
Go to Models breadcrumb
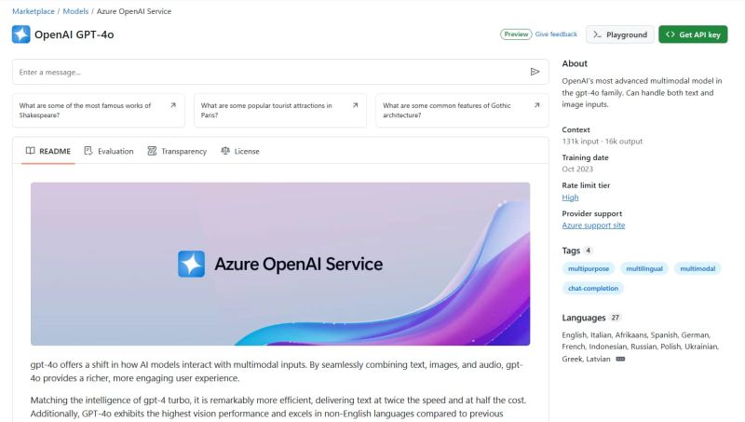[x=75, y=11]
